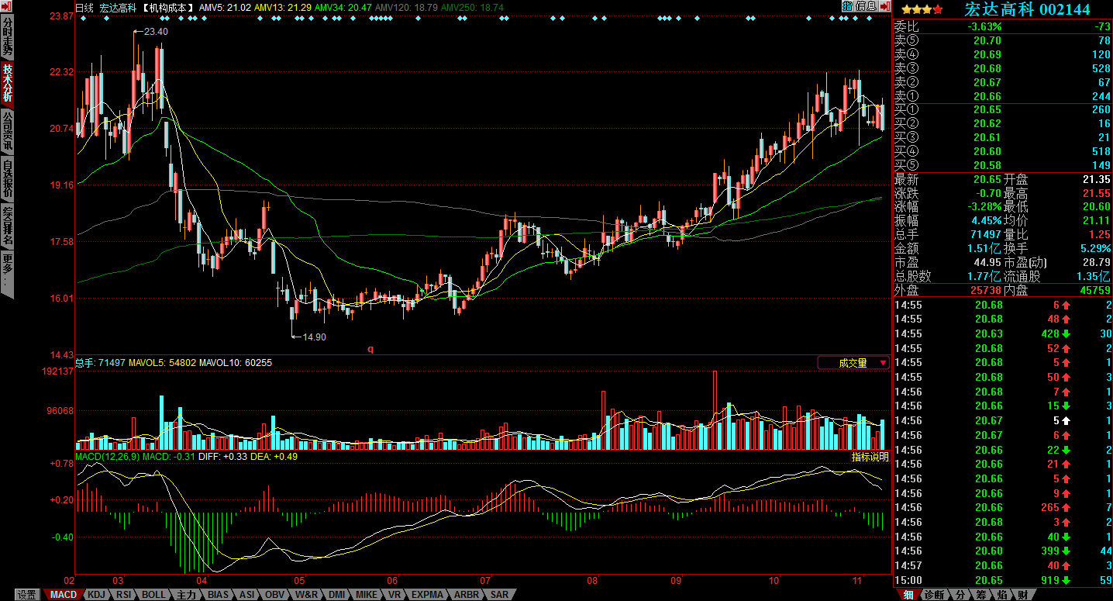Click the AMV120: 18.79 legend value
Image resolution: width=1113 pixels, height=601 pixels.
coord(407,8)
